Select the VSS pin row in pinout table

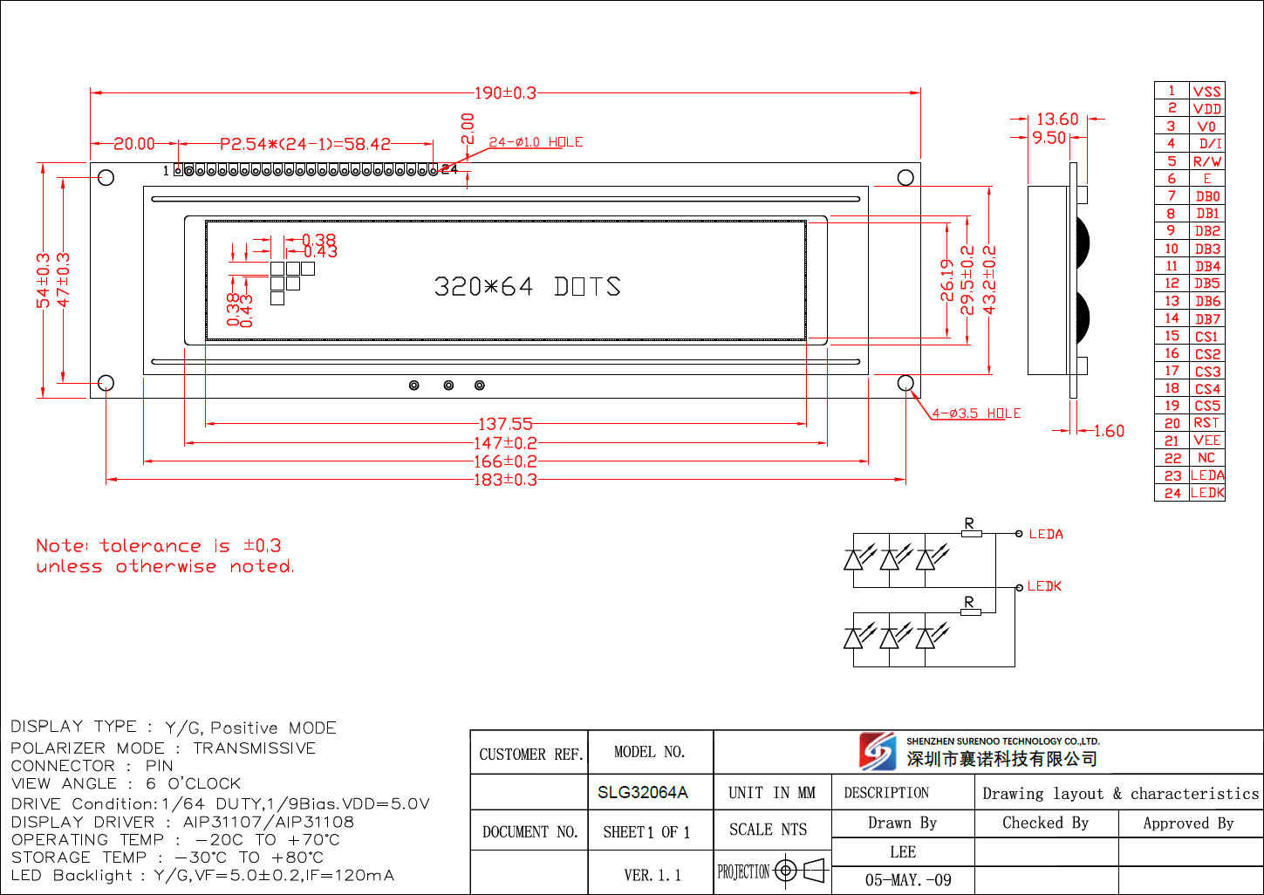(x=1190, y=91)
